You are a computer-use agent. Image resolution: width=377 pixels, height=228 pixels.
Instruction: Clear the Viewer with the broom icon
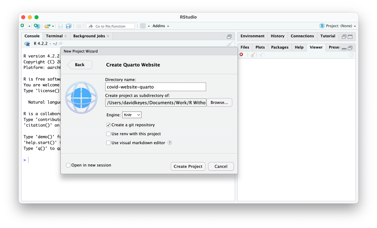[x=253, y=54]
